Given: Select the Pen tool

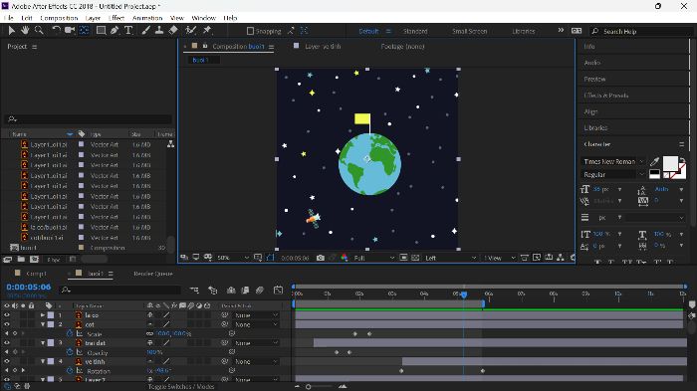Looking at the screenshot, I should tap(115, 30).
